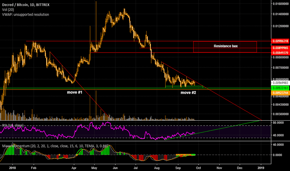Select the Vol (20) indicator label
The image size is (290, 171).
8,10
